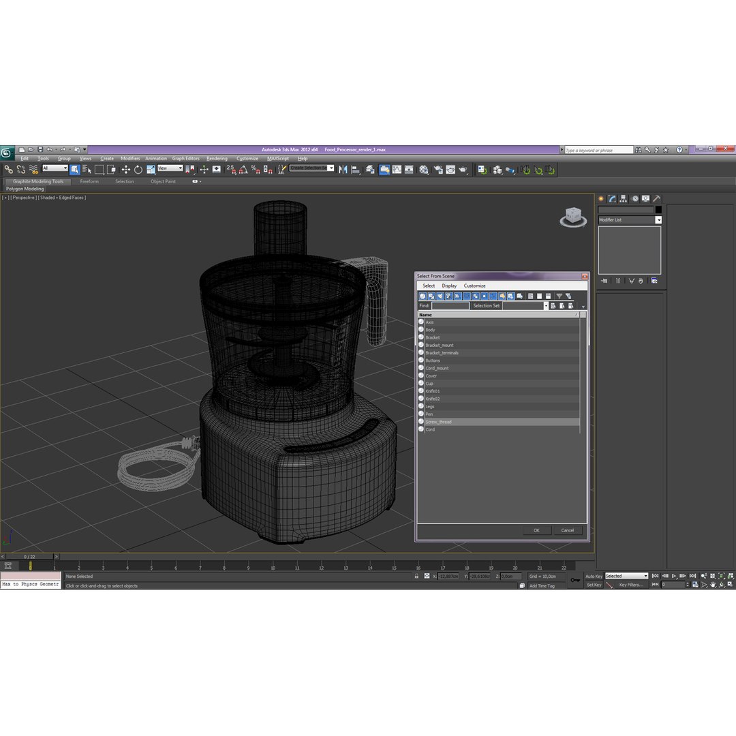Open Schematic View toolbar icon
This screenshot has width=736, height=736.
tap(410, 170)
